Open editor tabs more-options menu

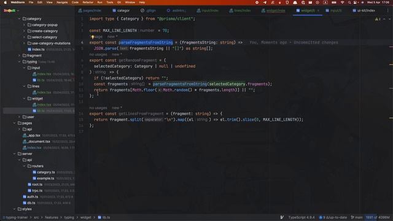click(x=387, y=10)
